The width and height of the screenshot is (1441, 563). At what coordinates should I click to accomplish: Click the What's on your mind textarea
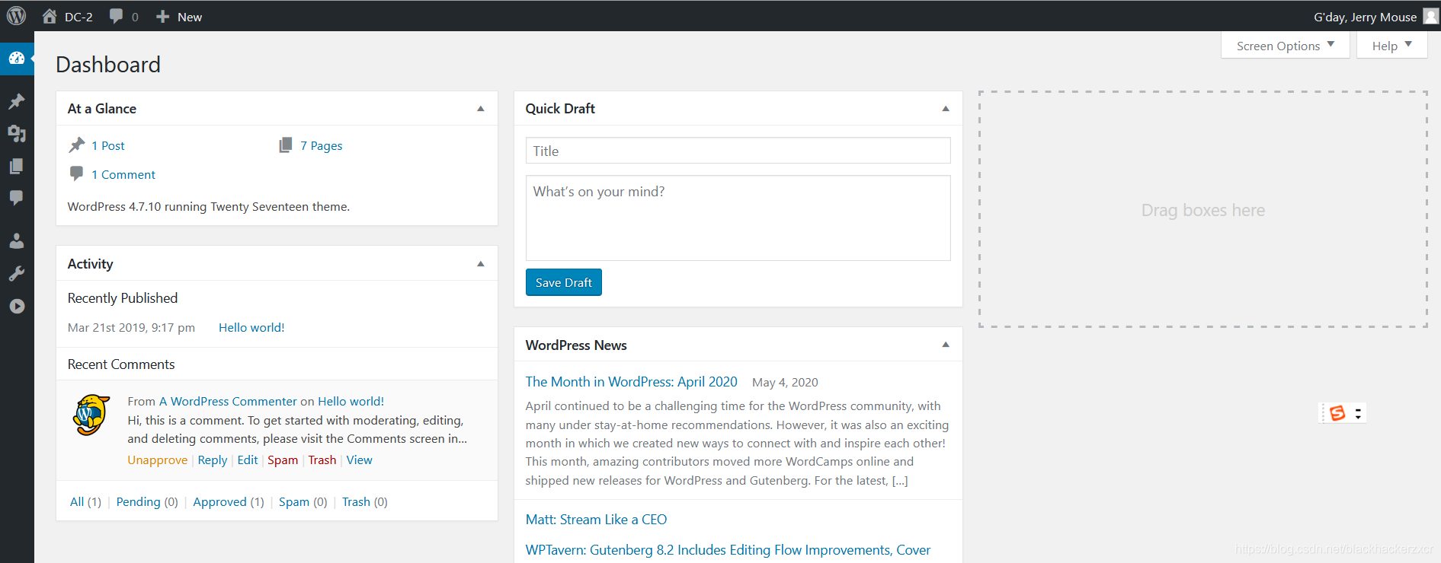(738, 218)
